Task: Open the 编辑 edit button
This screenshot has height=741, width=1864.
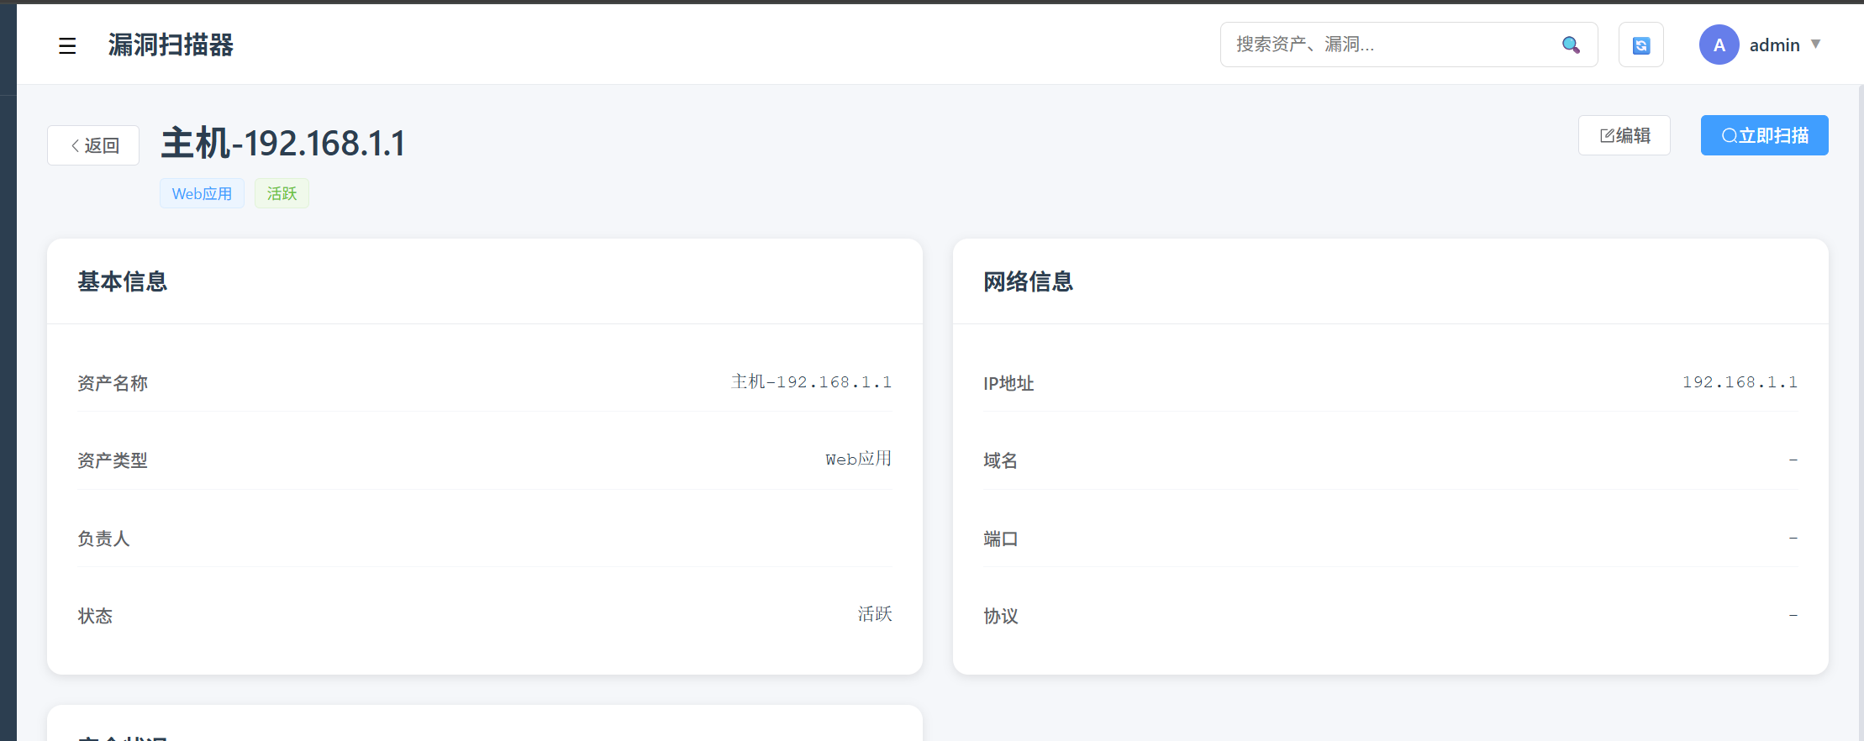Action: click(x=1624, y=135)
